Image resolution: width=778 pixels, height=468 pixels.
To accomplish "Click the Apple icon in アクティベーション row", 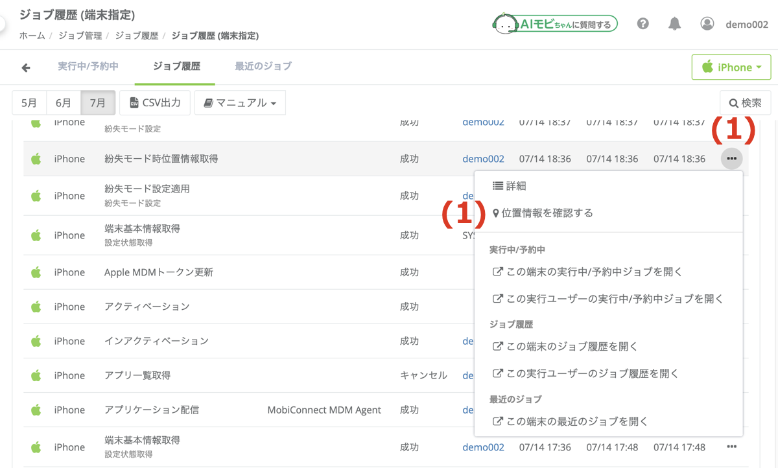I will 36,307.
